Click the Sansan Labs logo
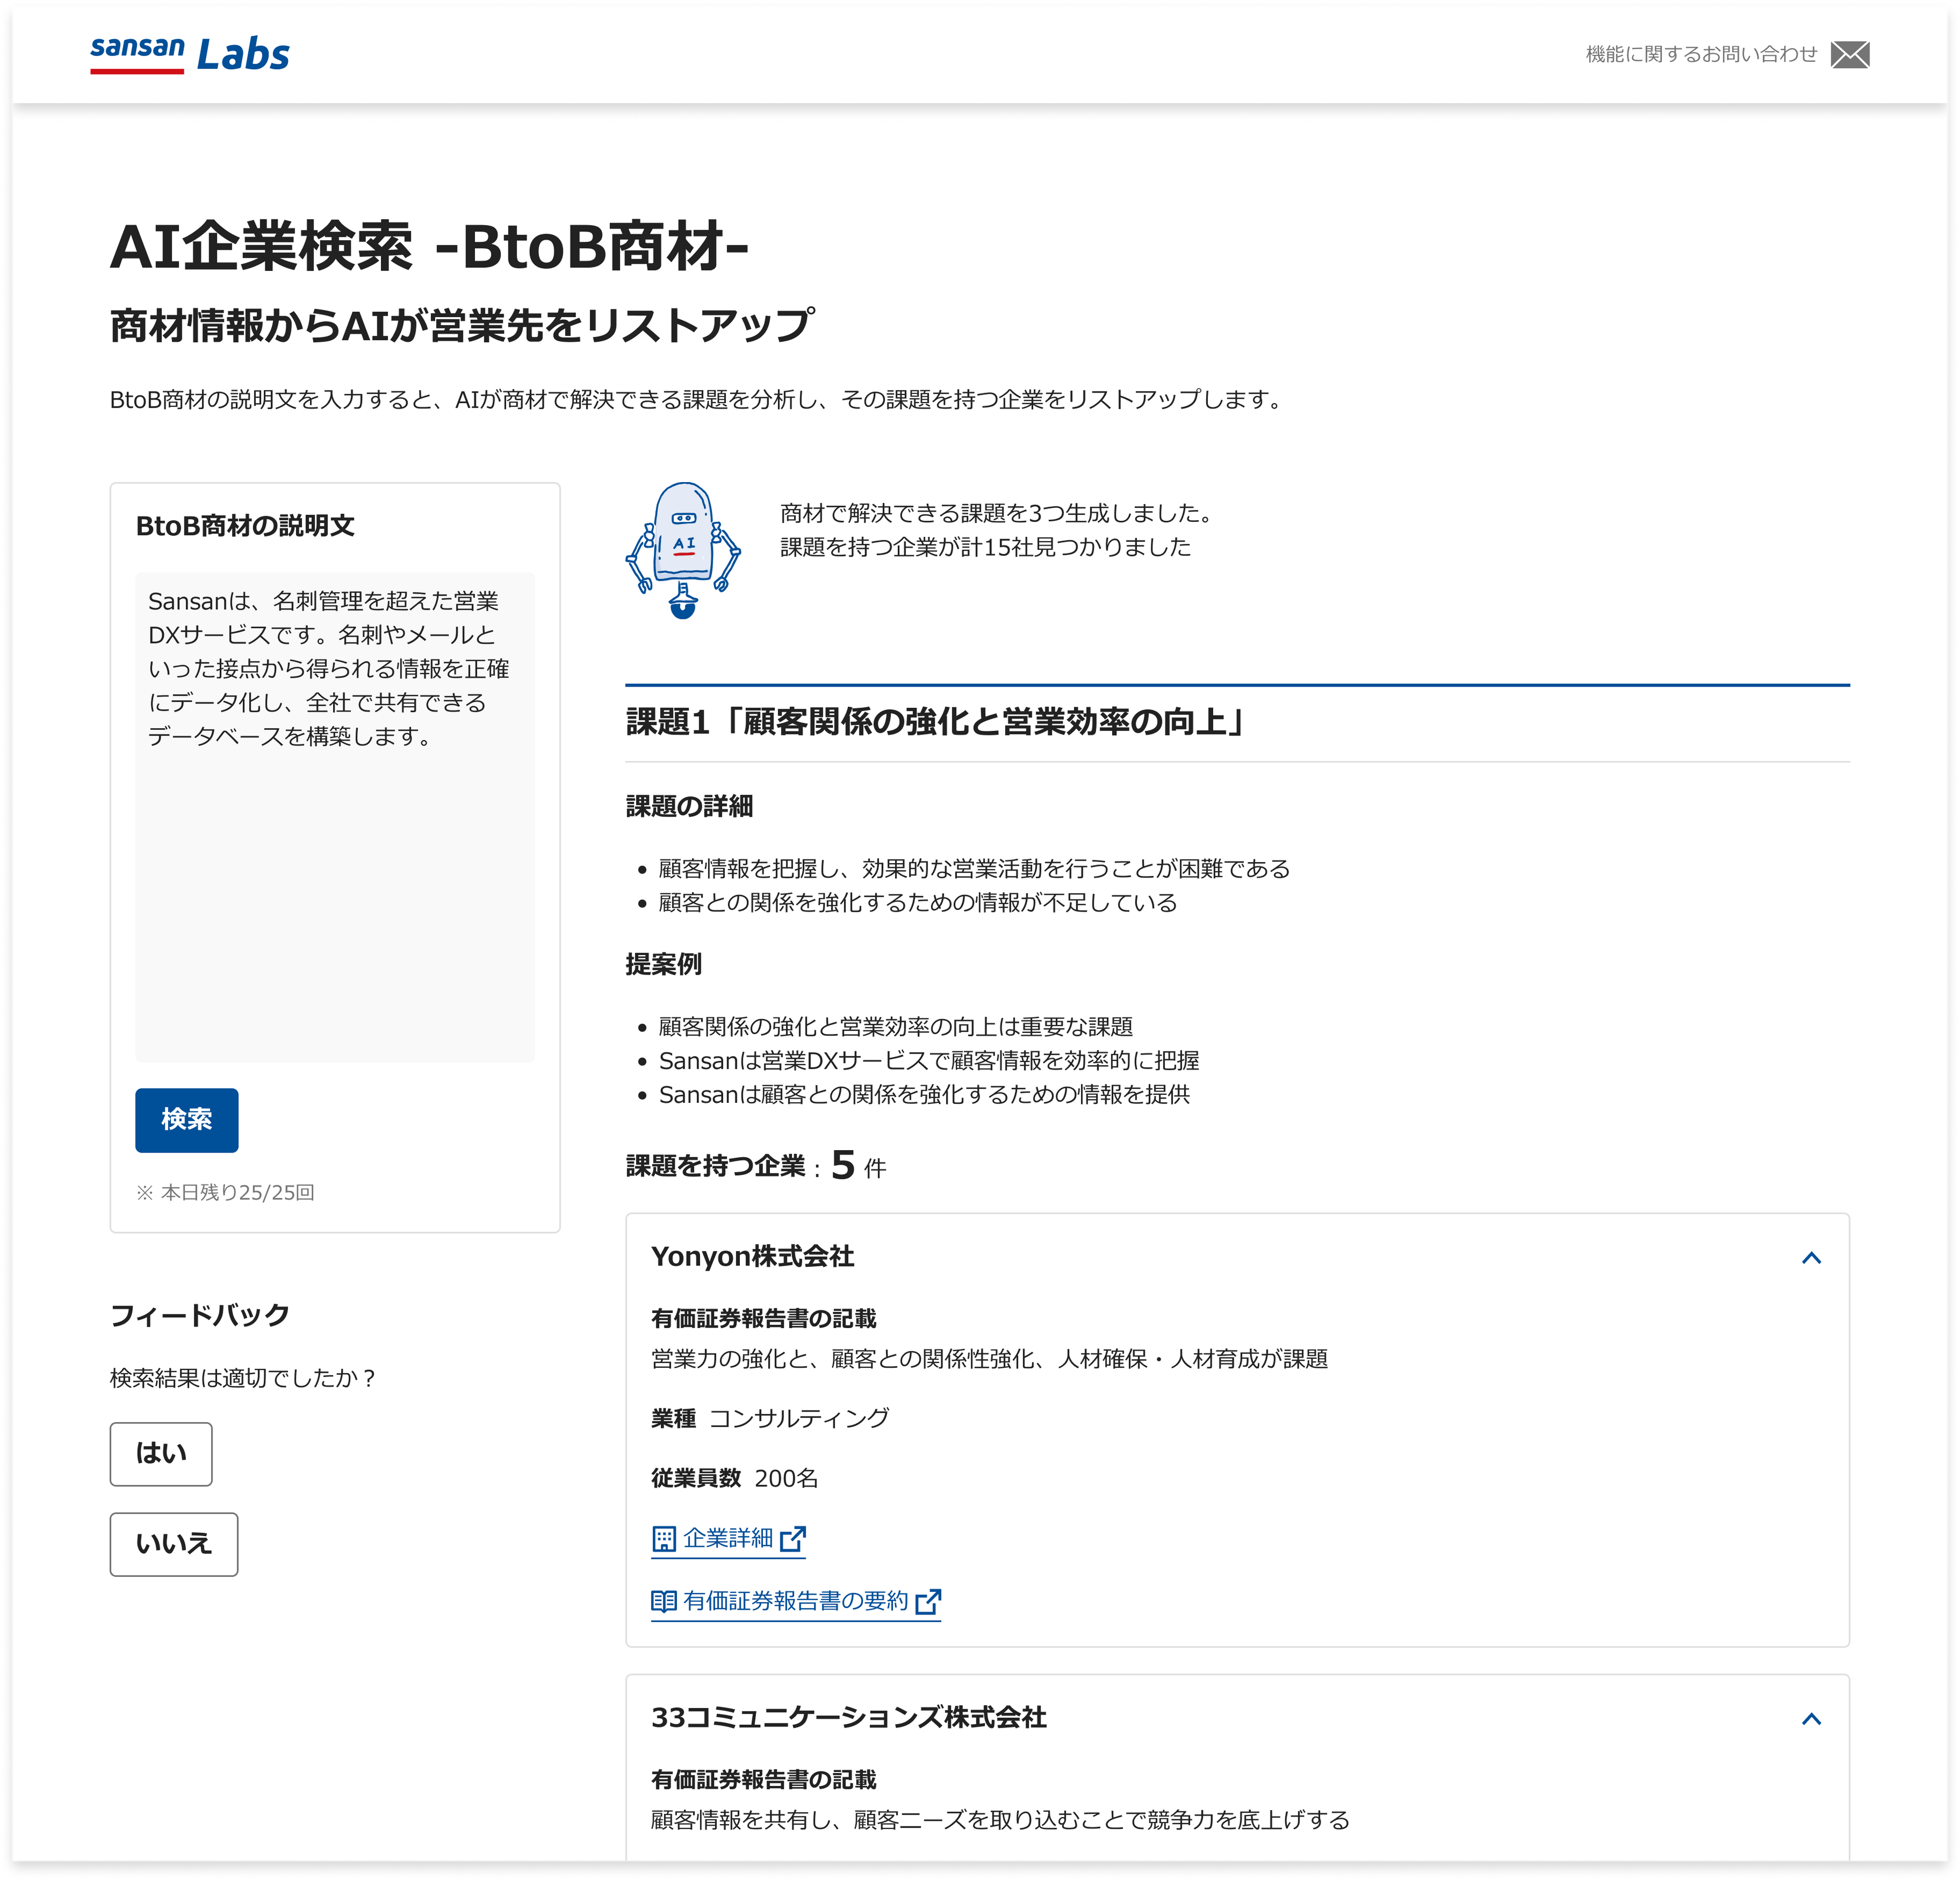 188,55
